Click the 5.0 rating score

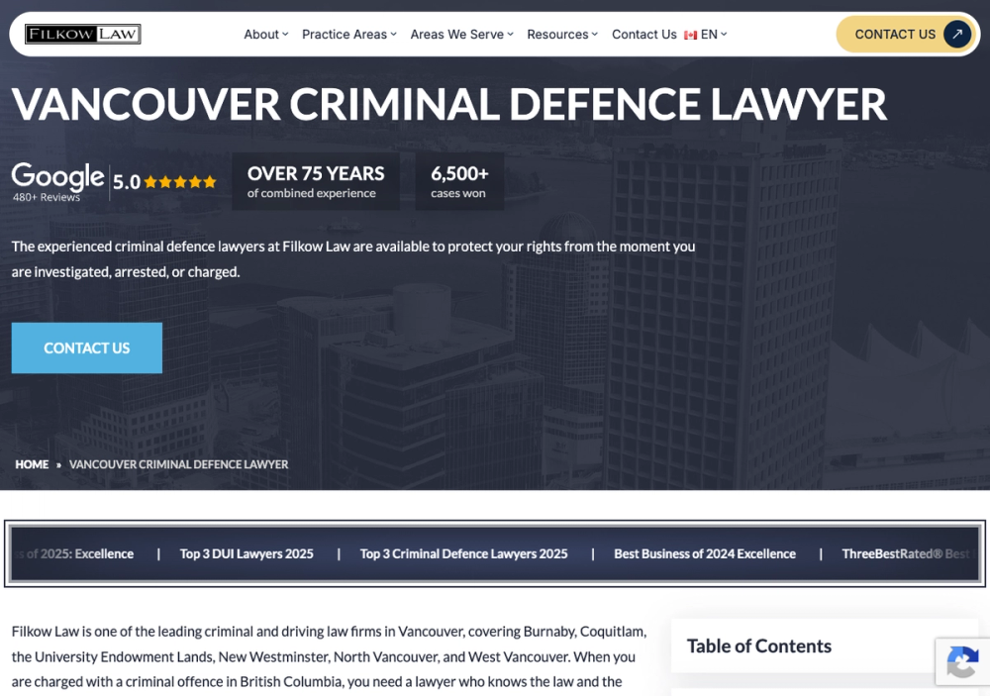click(127, 182)
